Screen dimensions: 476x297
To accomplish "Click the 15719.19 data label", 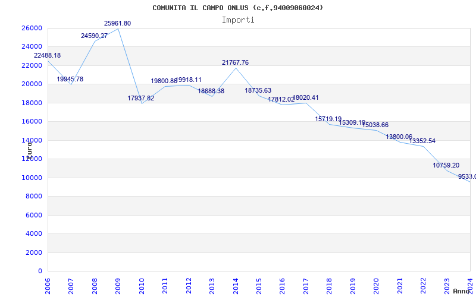I will 328,119.
